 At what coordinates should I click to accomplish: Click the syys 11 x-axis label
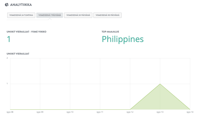point(100,112)
